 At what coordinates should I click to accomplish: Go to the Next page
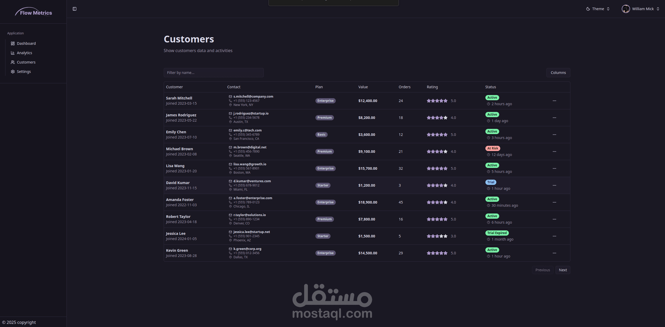pos(563,270)
